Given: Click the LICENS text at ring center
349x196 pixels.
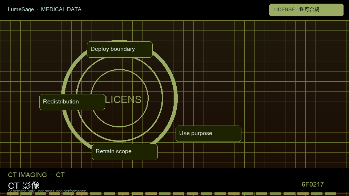Looking at the screenshot, I should pyautogui.click(x=123, y=99).
